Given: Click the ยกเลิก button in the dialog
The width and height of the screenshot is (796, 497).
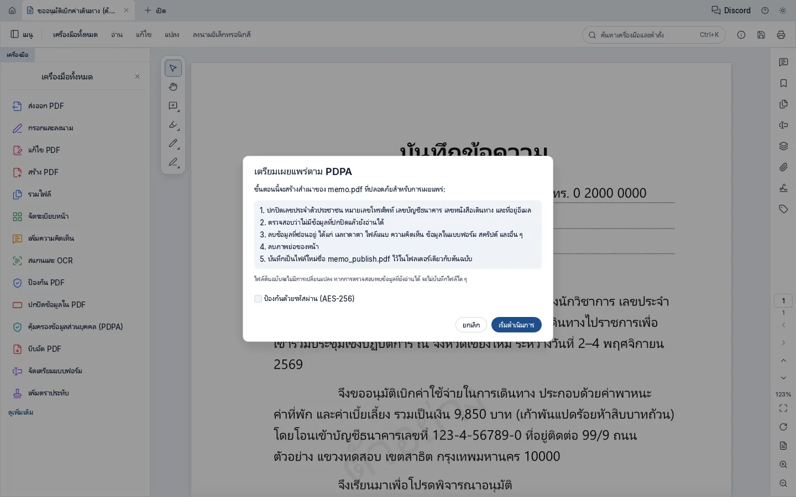Looking at the screenshot, I should (472, 325).
